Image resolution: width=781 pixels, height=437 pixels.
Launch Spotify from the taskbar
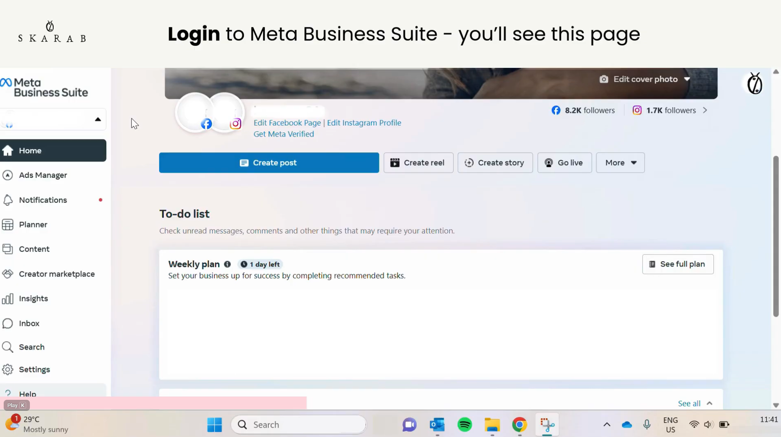pos(465,425)
